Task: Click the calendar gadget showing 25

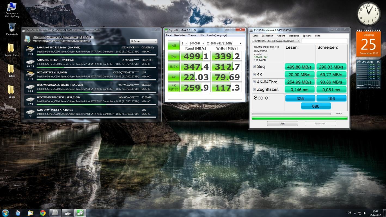Action: (368, 43)
